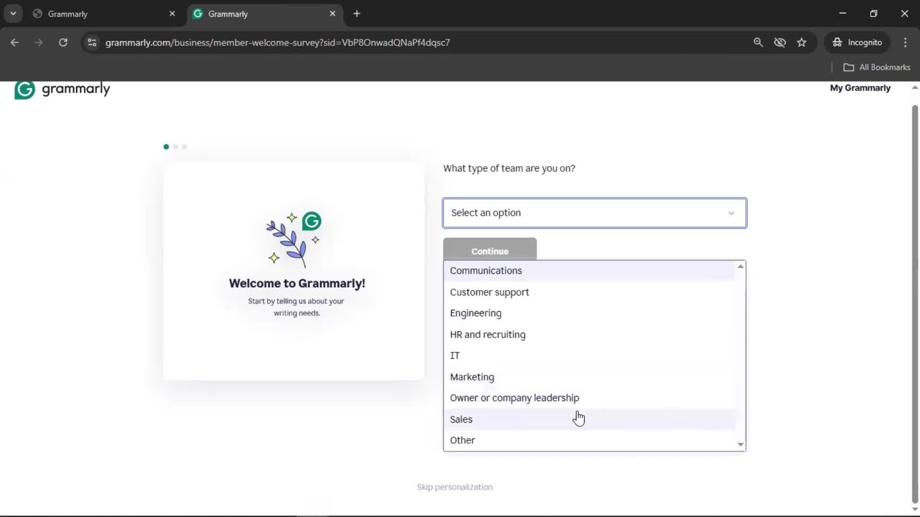The height and width of the screenshot is (517, 920).
Task: Open new tab with plus icon
Action: (x=356, y=13)
